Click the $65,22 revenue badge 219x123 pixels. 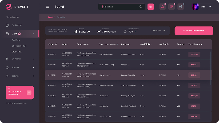point(194,75)
